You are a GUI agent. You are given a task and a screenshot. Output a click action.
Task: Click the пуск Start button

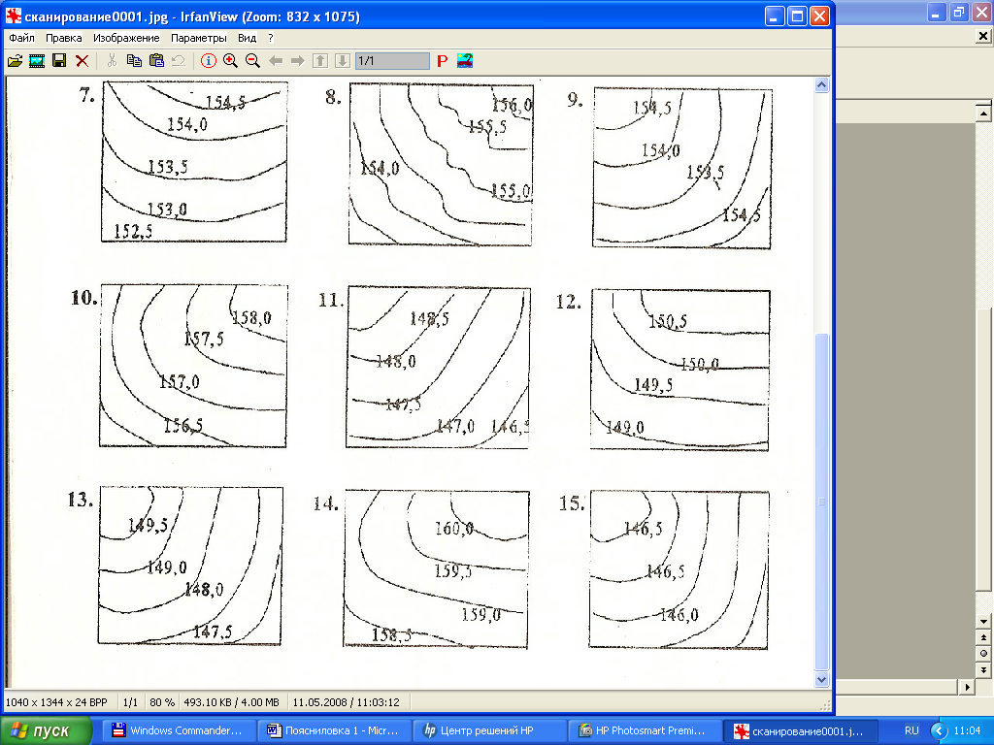(x=46, y=731)
